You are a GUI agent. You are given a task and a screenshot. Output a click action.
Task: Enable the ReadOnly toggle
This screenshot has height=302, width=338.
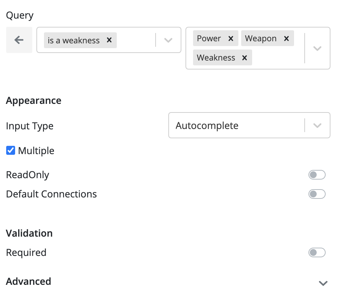tap(317, 175)
